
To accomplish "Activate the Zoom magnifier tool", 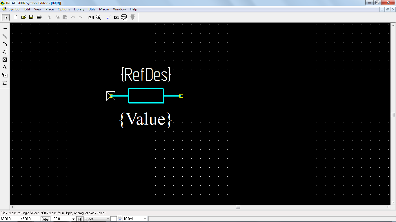I will [x=99, y=17].
